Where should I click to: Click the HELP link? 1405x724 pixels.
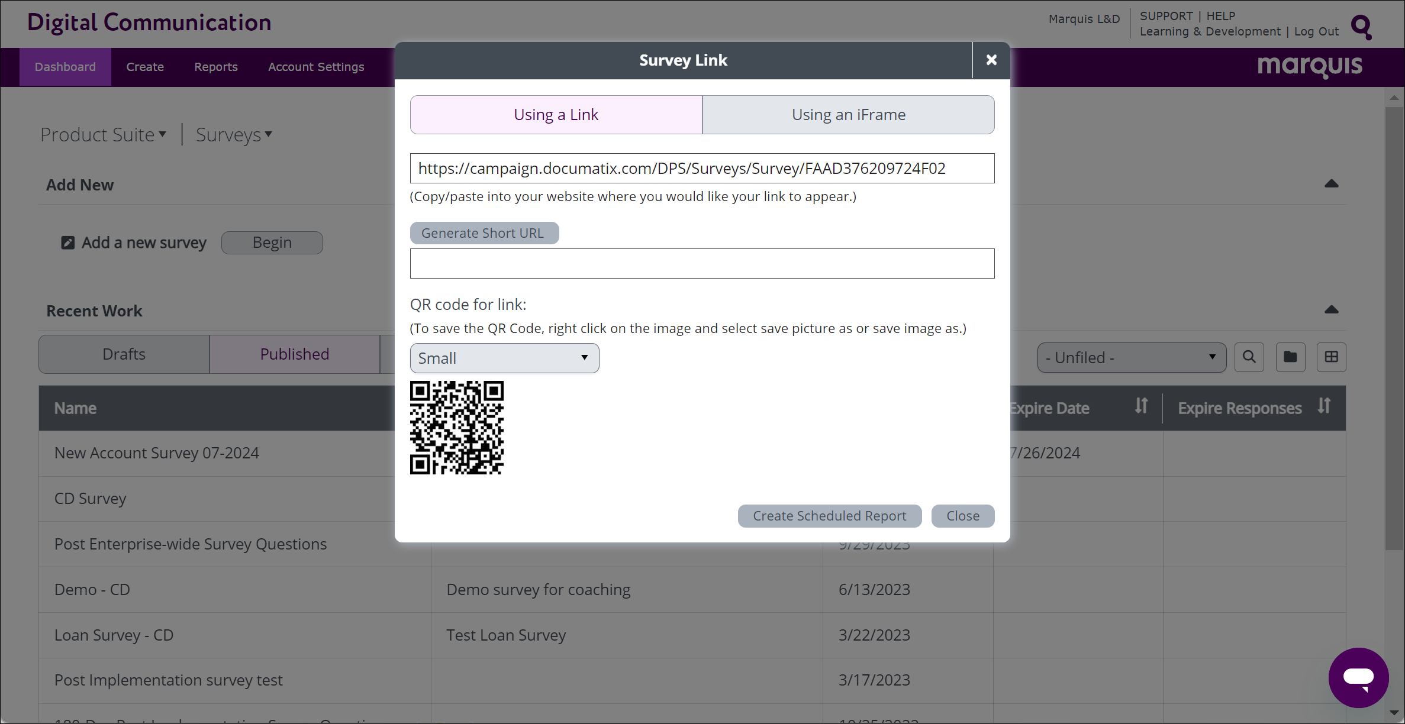(x=1221, y=16)
